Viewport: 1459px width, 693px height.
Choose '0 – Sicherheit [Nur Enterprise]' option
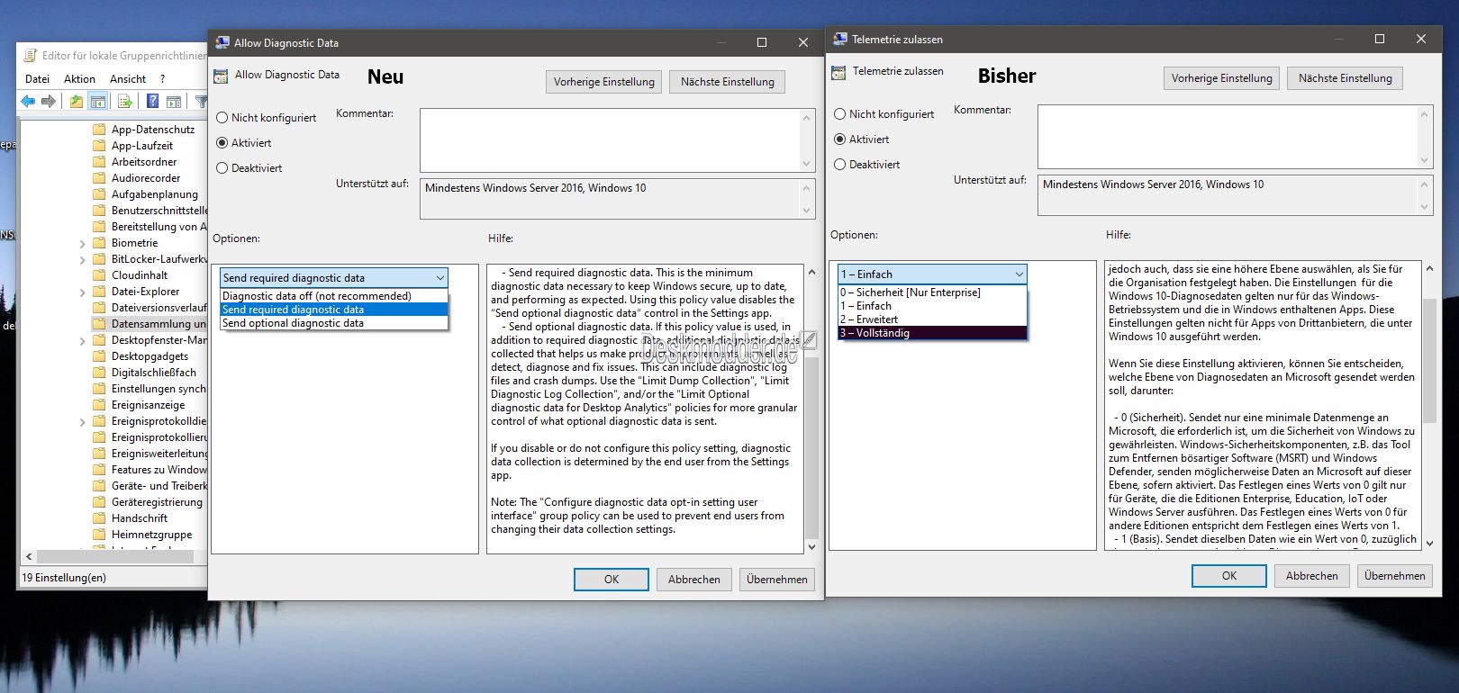click(x=932, y=292)
